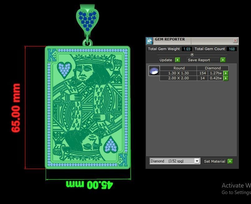Image resolution: width=251 pixels, height=204 pixels.
Task: Click the Round column header
Action: 178,68
